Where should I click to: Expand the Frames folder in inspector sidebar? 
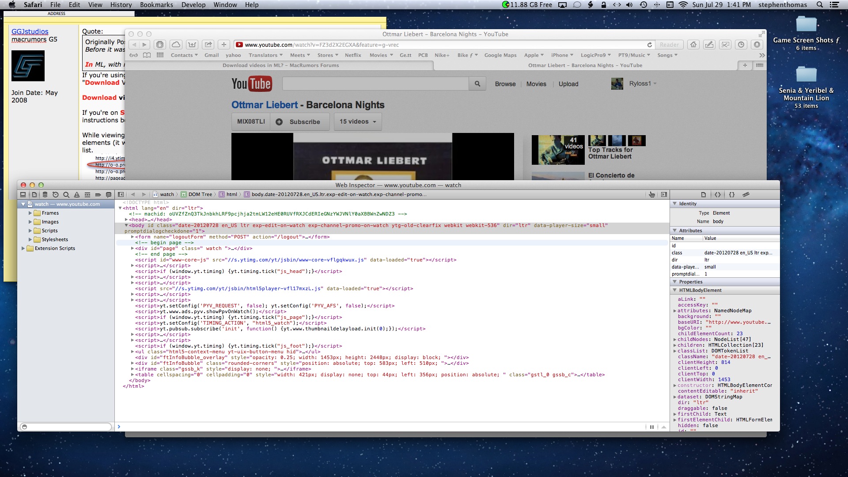pos(30,213)
